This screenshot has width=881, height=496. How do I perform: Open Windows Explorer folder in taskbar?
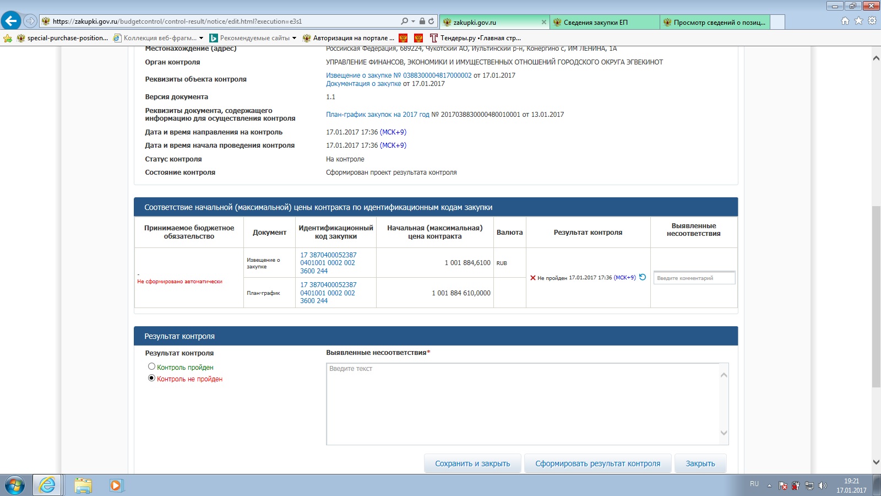click(83, 485)
